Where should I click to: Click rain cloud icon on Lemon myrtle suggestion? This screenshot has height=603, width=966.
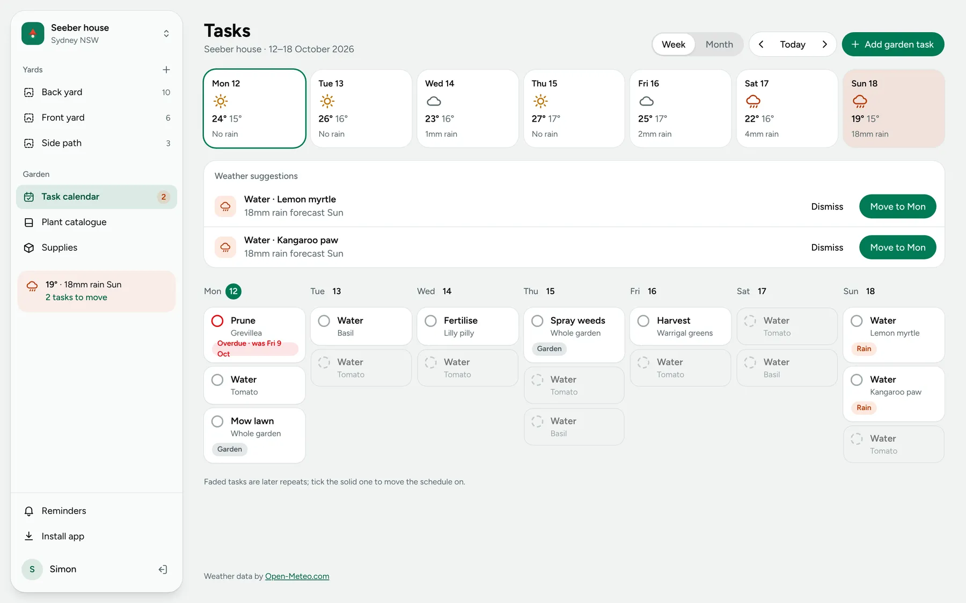click(x=225, y=206)
